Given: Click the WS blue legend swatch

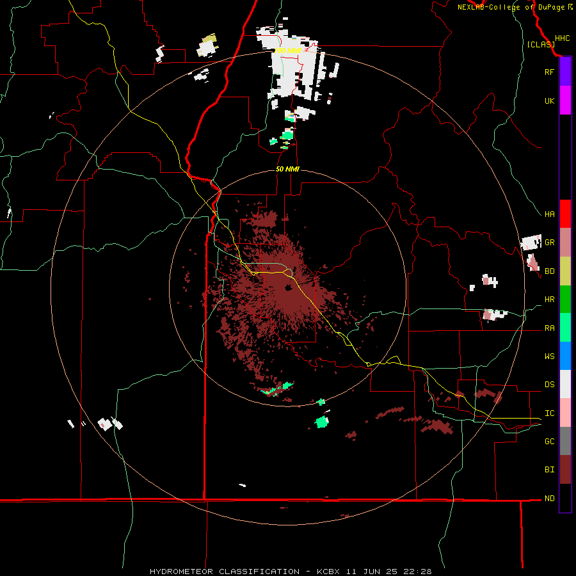Looking at the screenshot, I should click(x=565, y=356).
